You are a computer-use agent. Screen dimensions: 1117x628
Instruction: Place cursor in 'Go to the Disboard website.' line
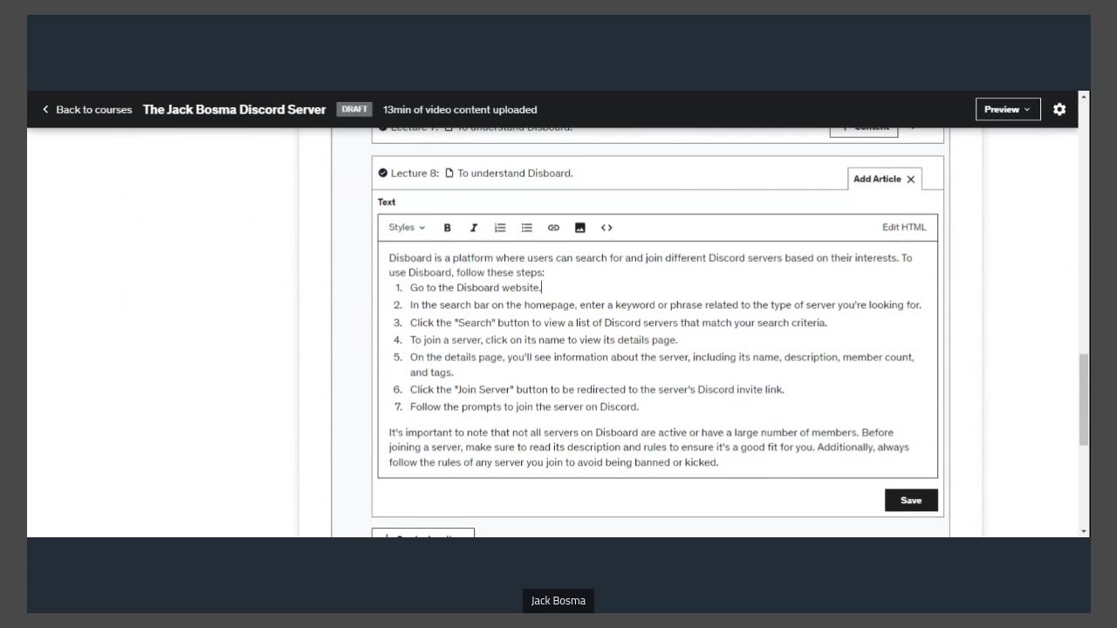pyautogui.click(x=476, y=288)
